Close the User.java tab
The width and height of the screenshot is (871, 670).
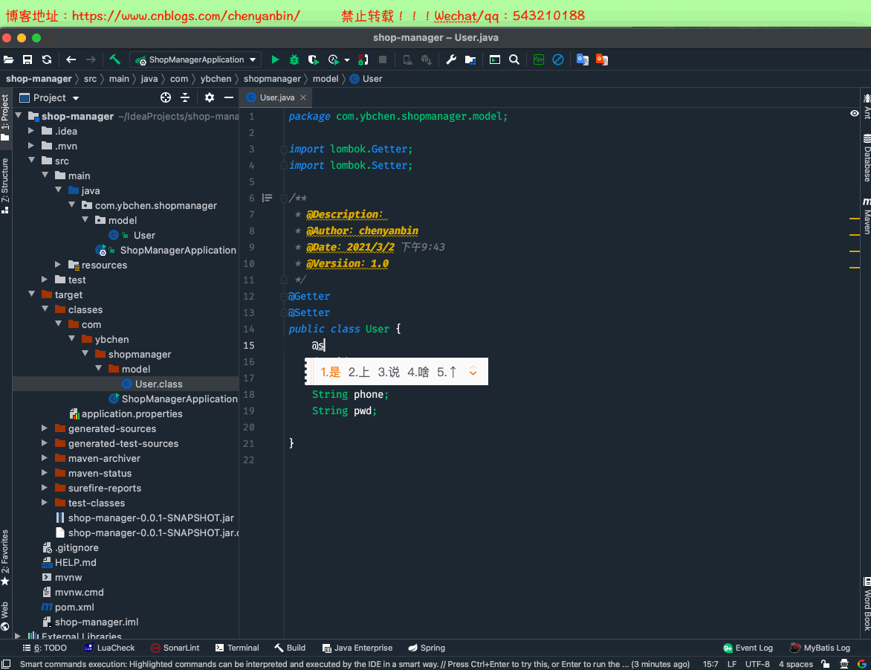(x=303, y=98)
